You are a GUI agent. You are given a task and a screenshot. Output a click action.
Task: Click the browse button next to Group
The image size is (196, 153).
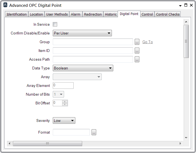point(137,42)
